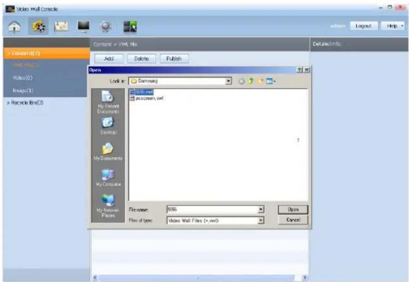Select the highlighted 5555.vwl file
The height and width of the screenshot is (282, 409).
point(141,92)
